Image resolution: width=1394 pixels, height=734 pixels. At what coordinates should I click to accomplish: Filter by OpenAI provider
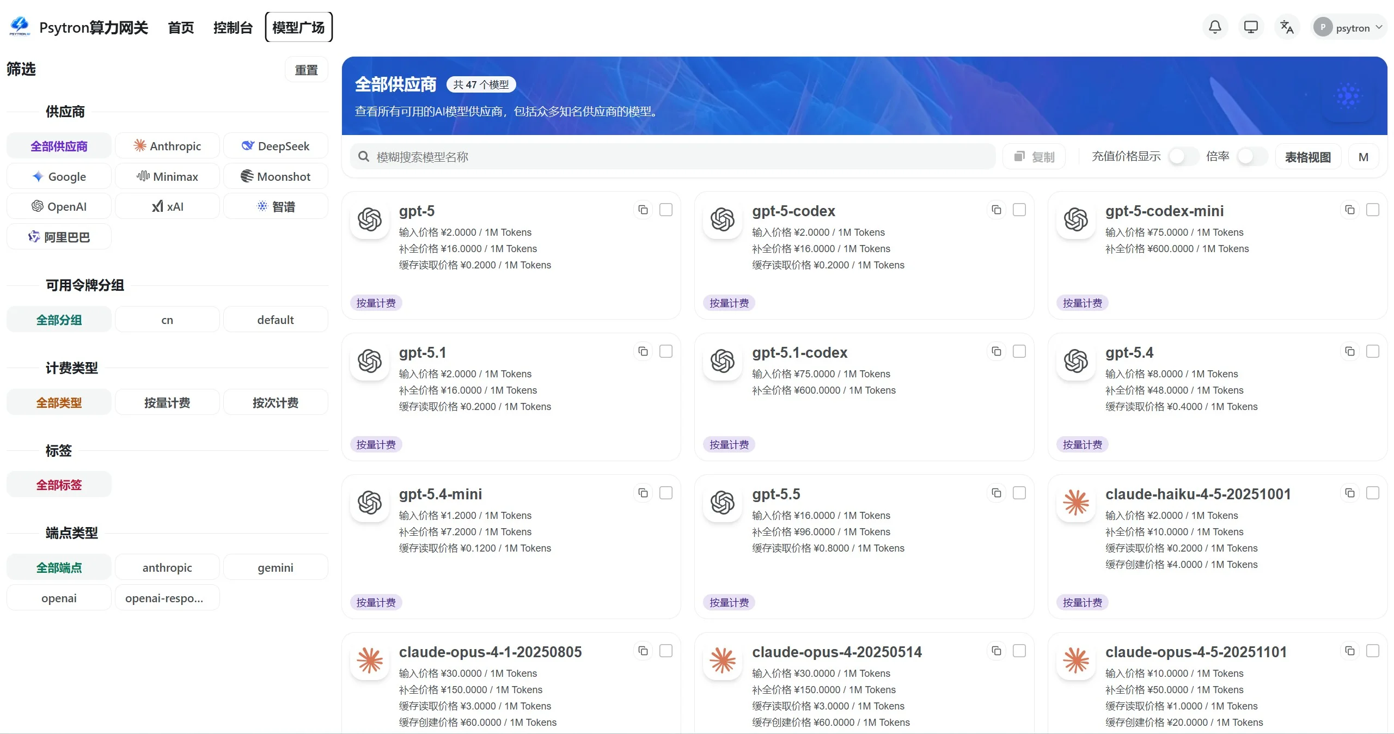pyautogui.click(x=59, y=206)
